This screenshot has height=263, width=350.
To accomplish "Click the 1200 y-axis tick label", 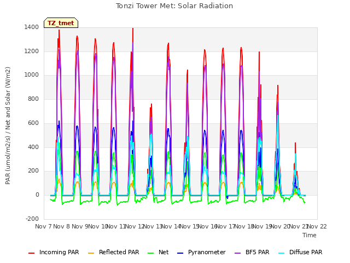I will 32,51.
